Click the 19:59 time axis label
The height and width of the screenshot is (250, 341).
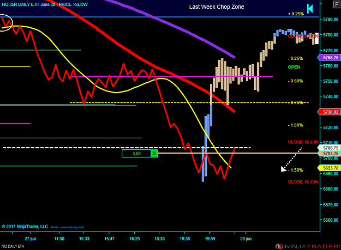coord(210,239)
